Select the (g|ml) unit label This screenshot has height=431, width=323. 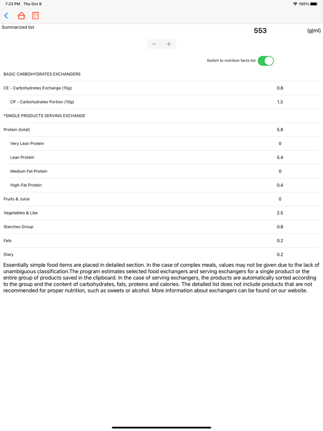click(313, 30)
